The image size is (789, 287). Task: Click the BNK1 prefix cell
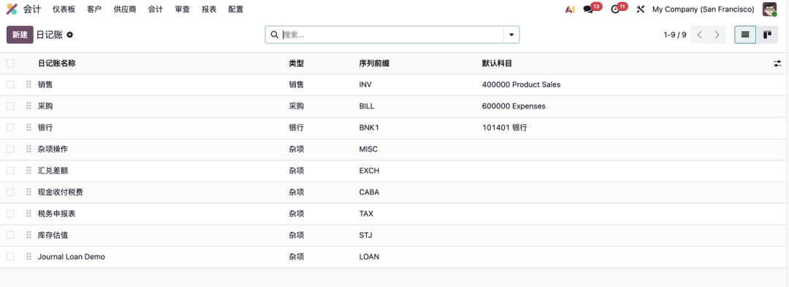[x=369, y=128]
